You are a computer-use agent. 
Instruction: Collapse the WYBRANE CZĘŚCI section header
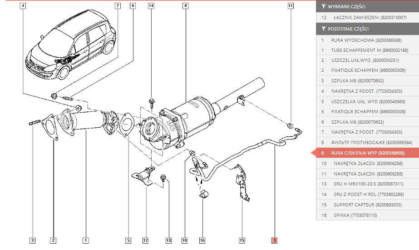367,6
